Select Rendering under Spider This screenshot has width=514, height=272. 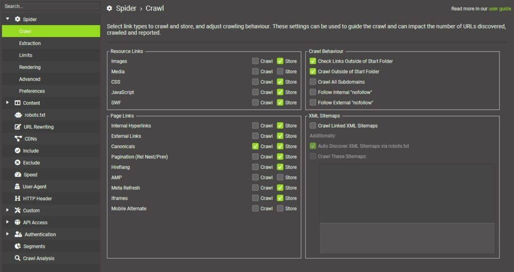coord(30,67)
